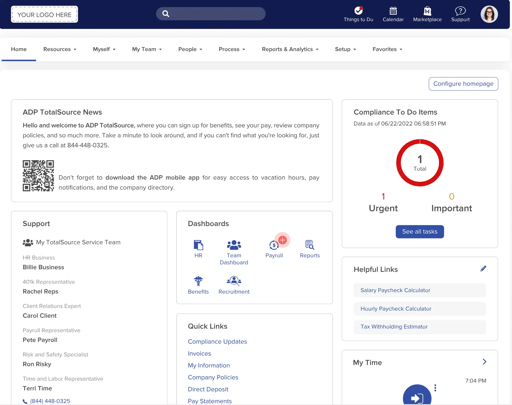Image resolution: width=512 pixels, height=405 pixels.
Task: Expand the Reports & Analytics menu
Action: (290, 49)
